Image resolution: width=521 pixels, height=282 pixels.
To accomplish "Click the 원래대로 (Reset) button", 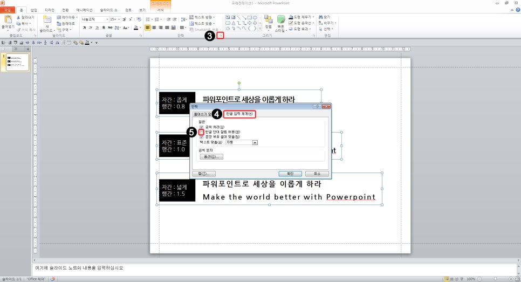I will coord(66,24).
